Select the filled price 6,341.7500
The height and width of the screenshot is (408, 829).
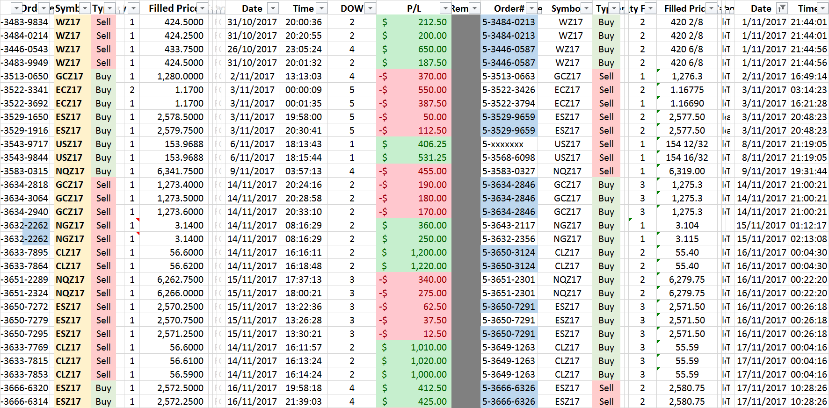pyautogui.click(x=174, y=171)
